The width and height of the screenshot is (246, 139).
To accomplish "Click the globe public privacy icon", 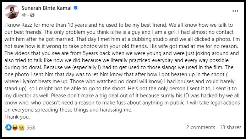I will coord(32,15).
